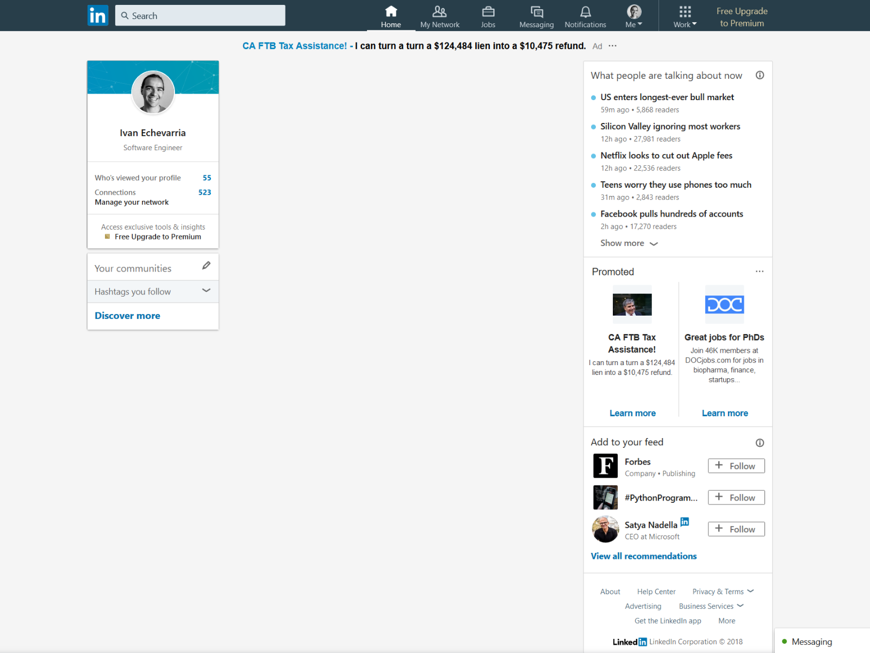
Task: Click More footer link
Action: tap(726, 621)
